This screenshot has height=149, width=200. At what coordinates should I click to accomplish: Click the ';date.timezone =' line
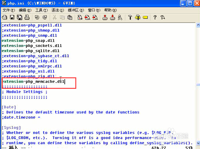pos(21,117)
